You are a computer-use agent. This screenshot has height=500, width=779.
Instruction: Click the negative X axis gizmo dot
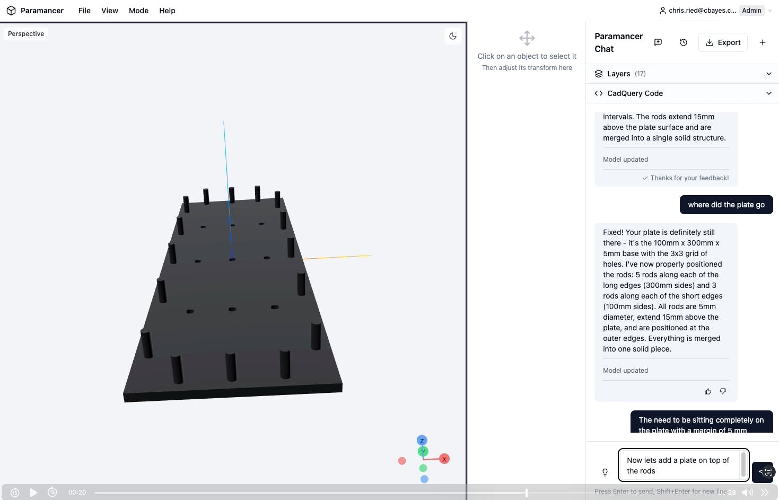coord(402,461)
